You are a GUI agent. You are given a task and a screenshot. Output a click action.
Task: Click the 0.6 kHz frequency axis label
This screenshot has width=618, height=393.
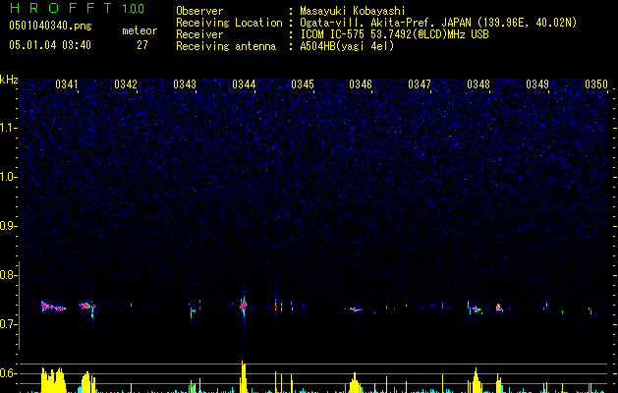coord(8,373)
